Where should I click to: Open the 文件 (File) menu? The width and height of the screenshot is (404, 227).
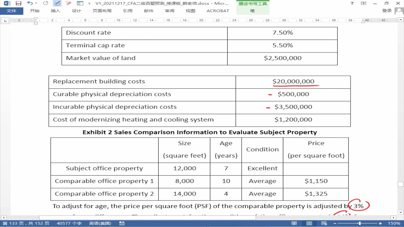tap(12, 11)
